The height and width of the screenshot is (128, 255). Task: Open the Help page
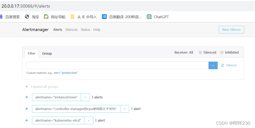(x=97, y=29)
